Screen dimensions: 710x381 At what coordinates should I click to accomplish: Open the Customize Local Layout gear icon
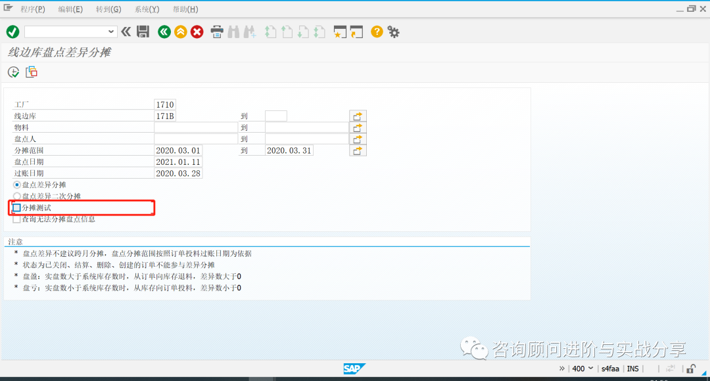394,32
